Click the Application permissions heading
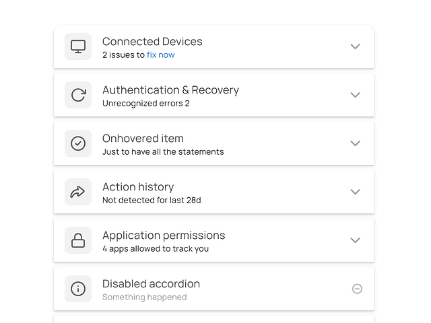The height and width of the screenshot is (323, 431). coord(164,236)
